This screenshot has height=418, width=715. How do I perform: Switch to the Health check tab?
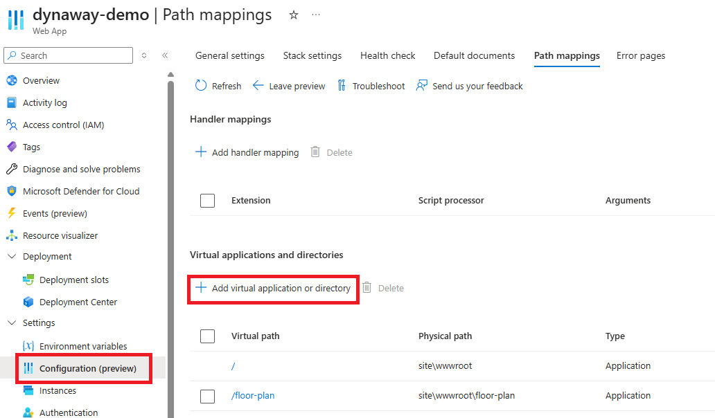[x=387, y=55]
